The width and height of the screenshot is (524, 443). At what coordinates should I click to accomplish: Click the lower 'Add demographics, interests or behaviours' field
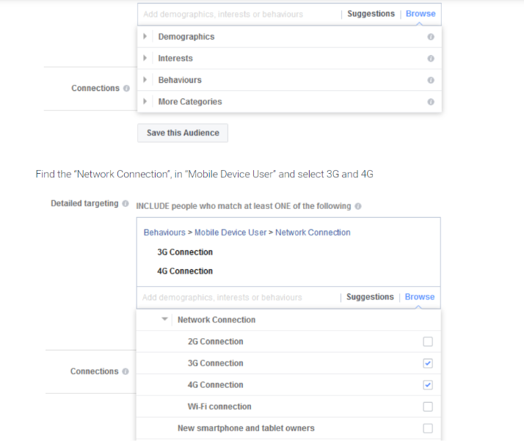coord(235,298)
